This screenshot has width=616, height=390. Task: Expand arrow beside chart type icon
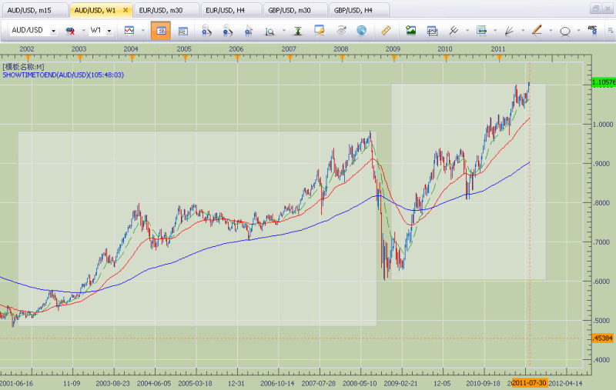143,31
